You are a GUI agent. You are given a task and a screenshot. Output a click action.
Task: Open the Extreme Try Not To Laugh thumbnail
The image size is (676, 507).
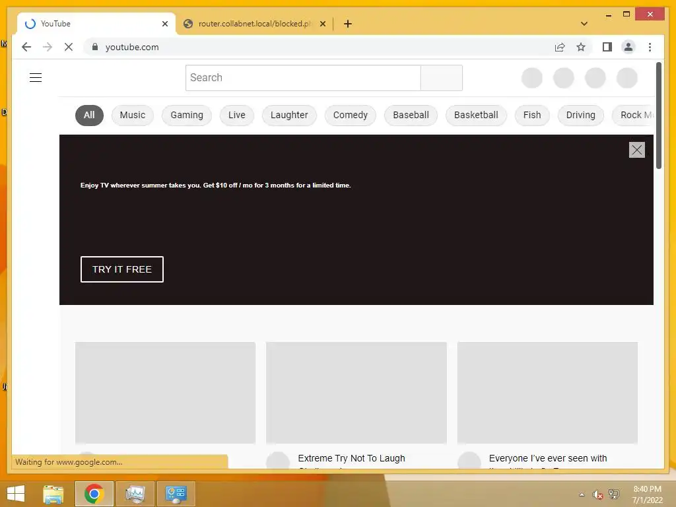(x=356, y=393)
